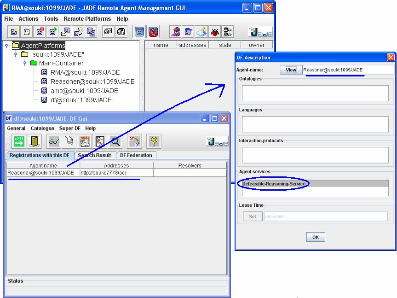397x298 pixels.
Task: Click the green EXIT icon in DF Gui
Action: (x=19, y=141)
